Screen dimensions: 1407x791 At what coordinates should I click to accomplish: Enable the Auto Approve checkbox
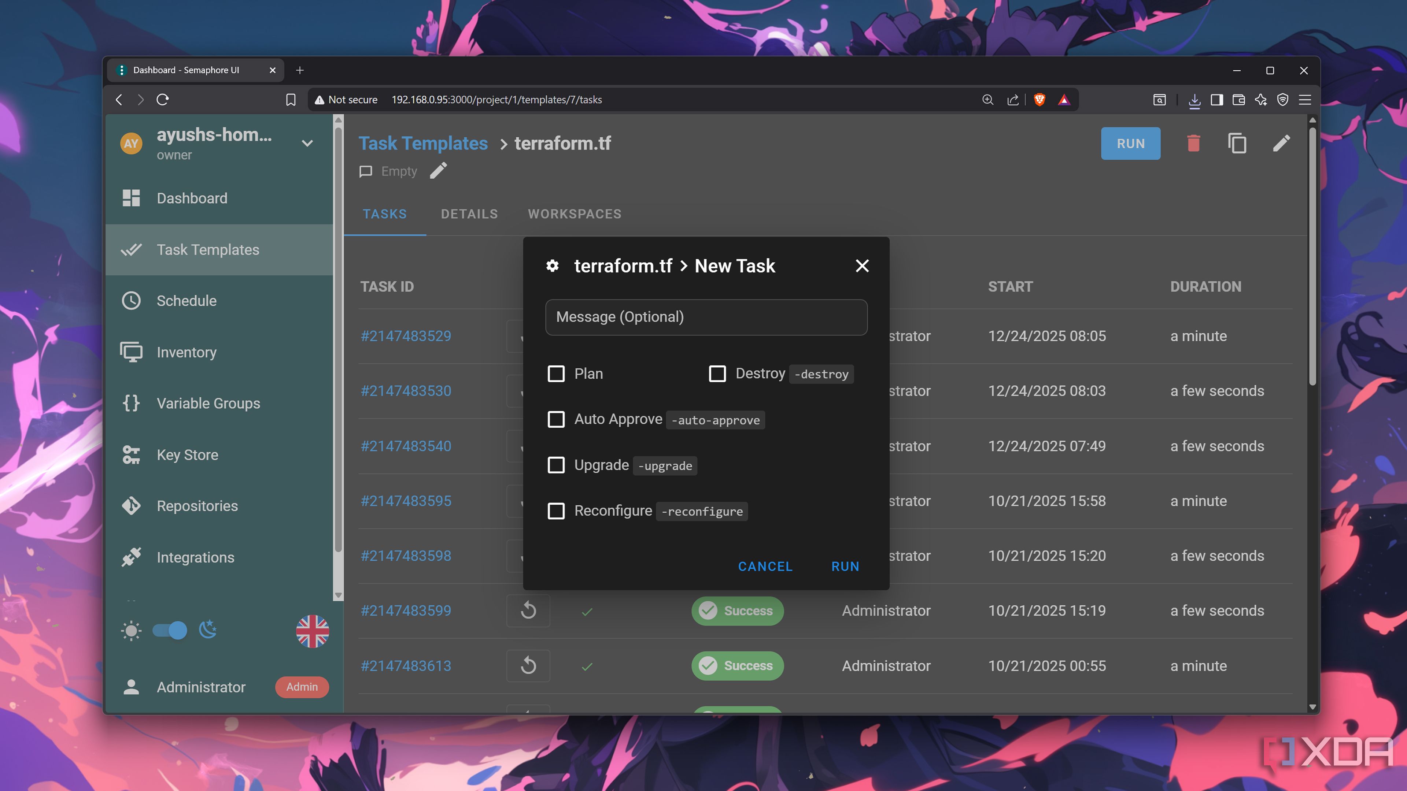(556, 419)
